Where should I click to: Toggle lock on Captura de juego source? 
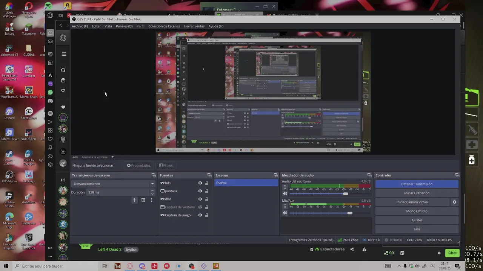point(207,215)
